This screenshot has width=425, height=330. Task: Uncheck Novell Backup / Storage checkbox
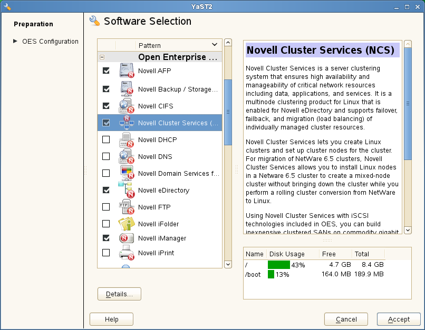click(x=106, y=89)
